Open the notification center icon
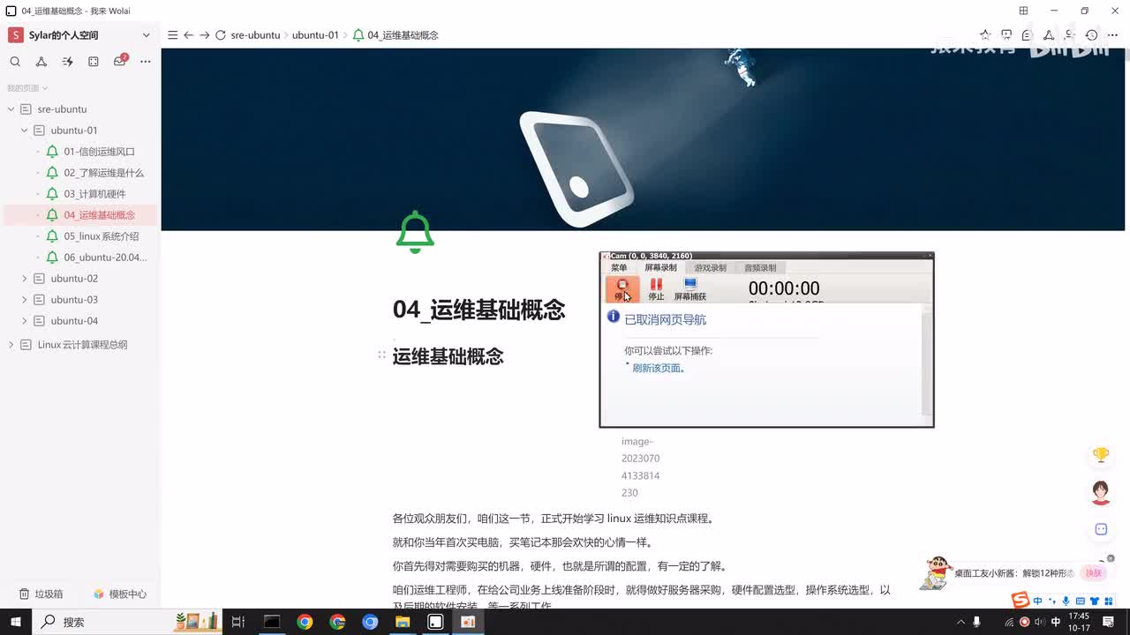1130x635 pixels. (x=1109, y=622)
